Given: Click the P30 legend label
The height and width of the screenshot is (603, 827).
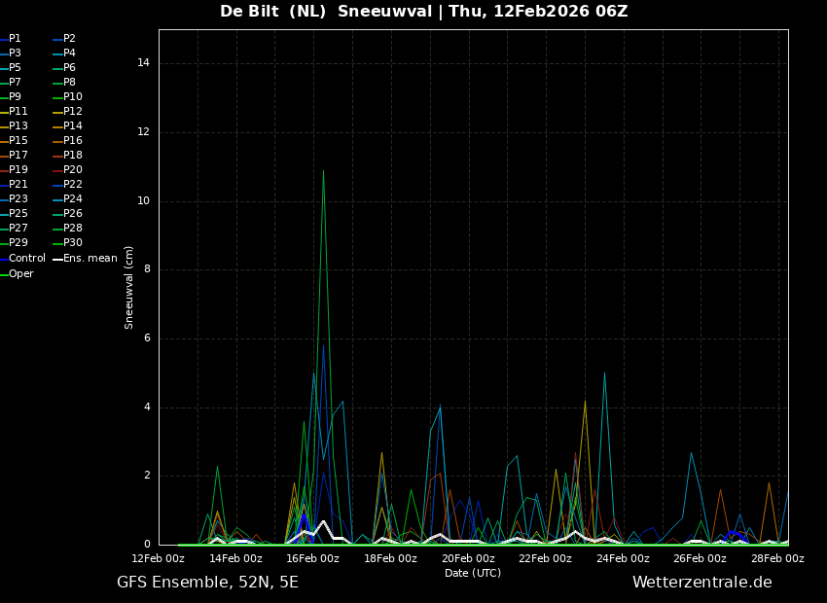Looking at the screenshot, I should (73, 243).
